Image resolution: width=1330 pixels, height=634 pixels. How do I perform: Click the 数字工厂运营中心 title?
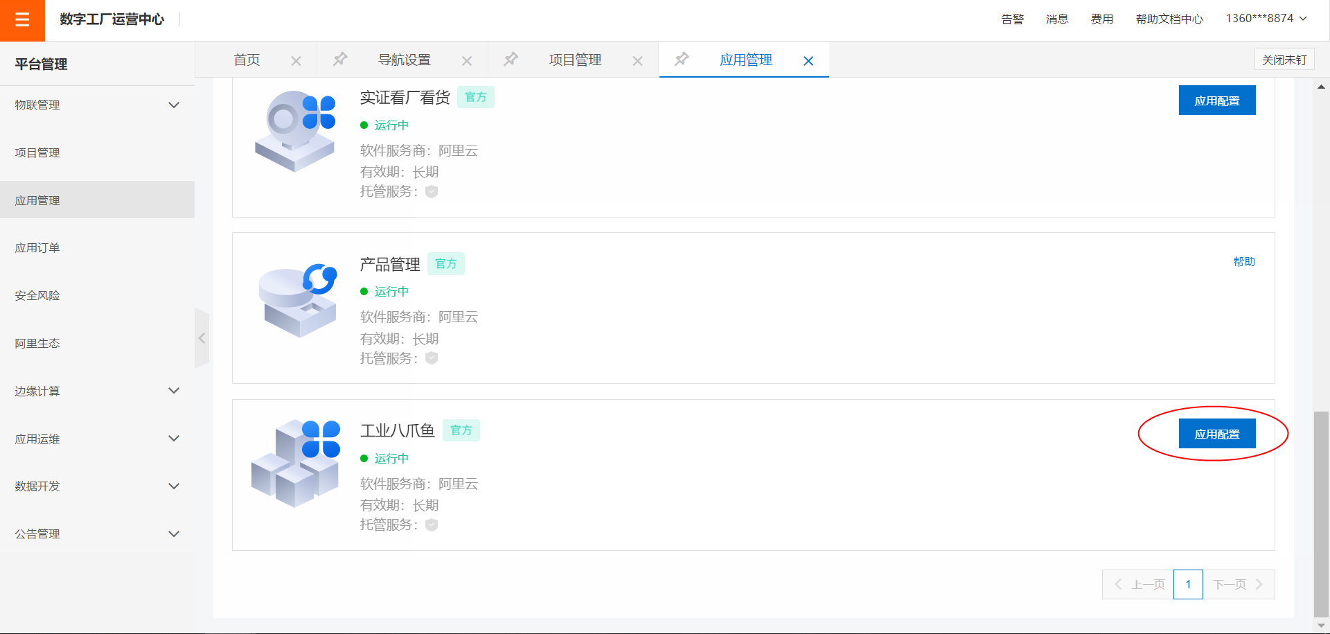click(112, 19)
